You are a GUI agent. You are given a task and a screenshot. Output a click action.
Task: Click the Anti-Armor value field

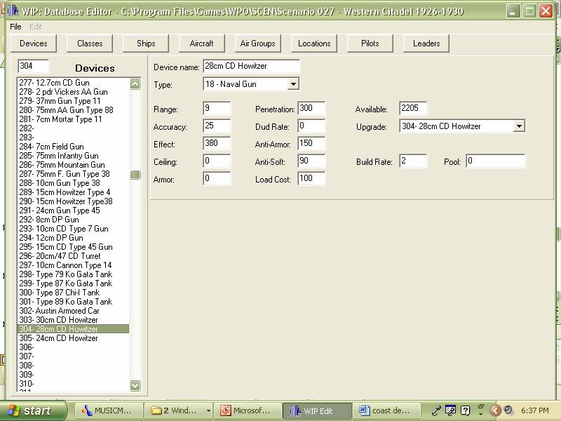(x=311, y=143)
